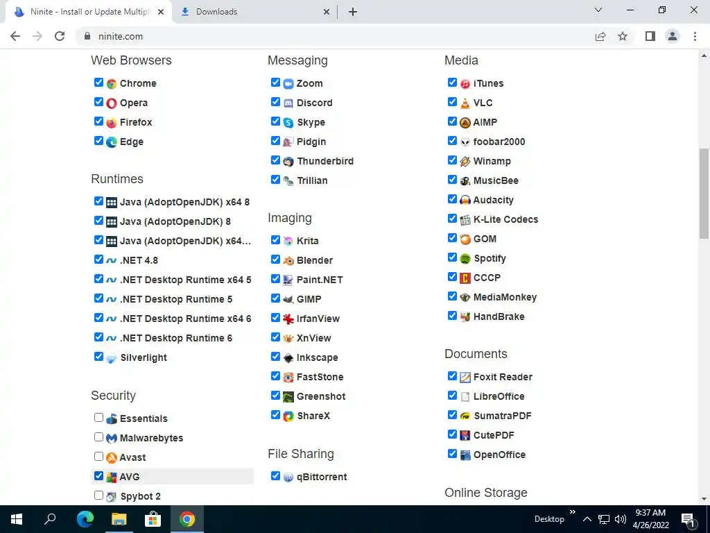
Task: Go back to the previous page
Action: click(15, 36)
